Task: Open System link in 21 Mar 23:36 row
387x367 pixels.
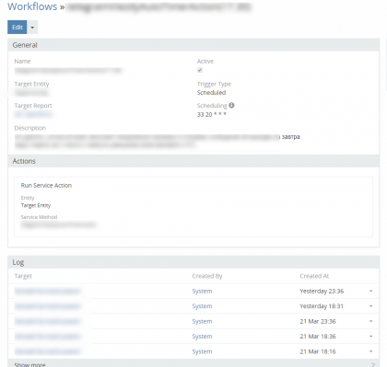Action: (202, 321)
